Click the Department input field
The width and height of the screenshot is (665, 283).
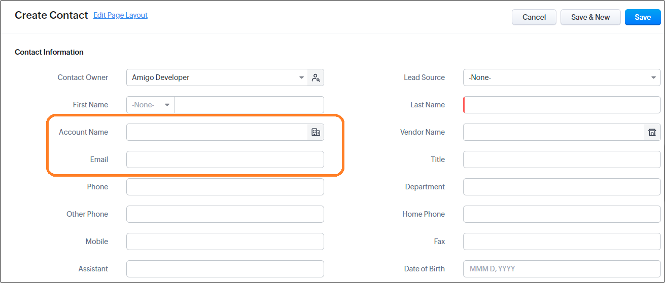(x=562, y=187)
